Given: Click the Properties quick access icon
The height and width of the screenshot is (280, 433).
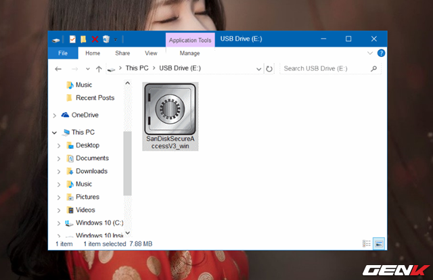Looking at the screenshot, I should [x=72, y=39].
